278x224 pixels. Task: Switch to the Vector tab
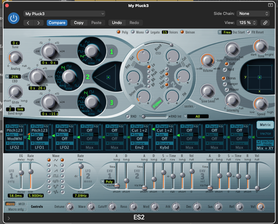pos(265,133)
